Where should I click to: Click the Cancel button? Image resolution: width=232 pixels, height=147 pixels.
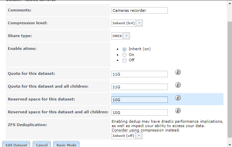point(42,145)
